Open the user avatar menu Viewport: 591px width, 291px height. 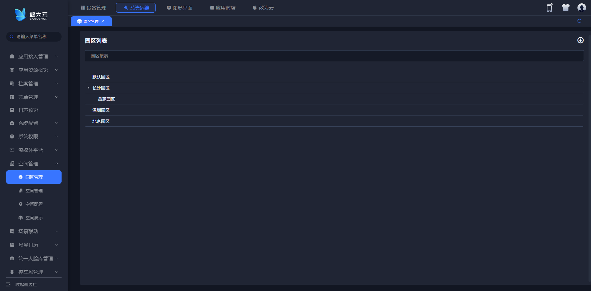[x=581, y=8]
